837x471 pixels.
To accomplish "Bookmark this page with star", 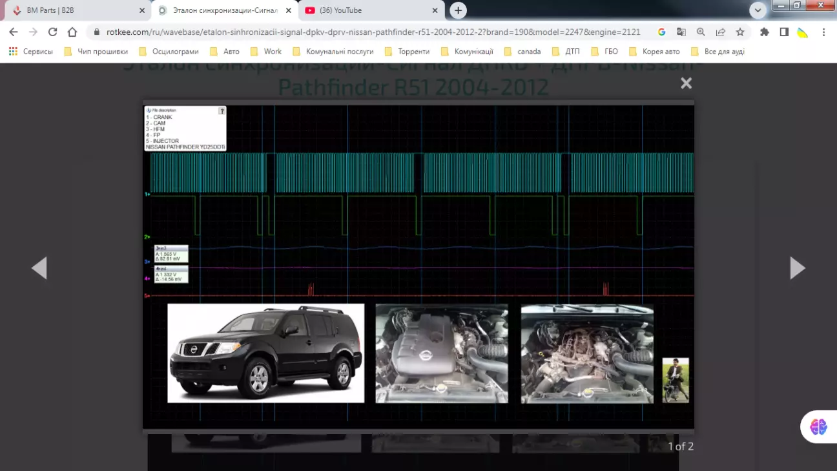I will click(x=740, y=32).
